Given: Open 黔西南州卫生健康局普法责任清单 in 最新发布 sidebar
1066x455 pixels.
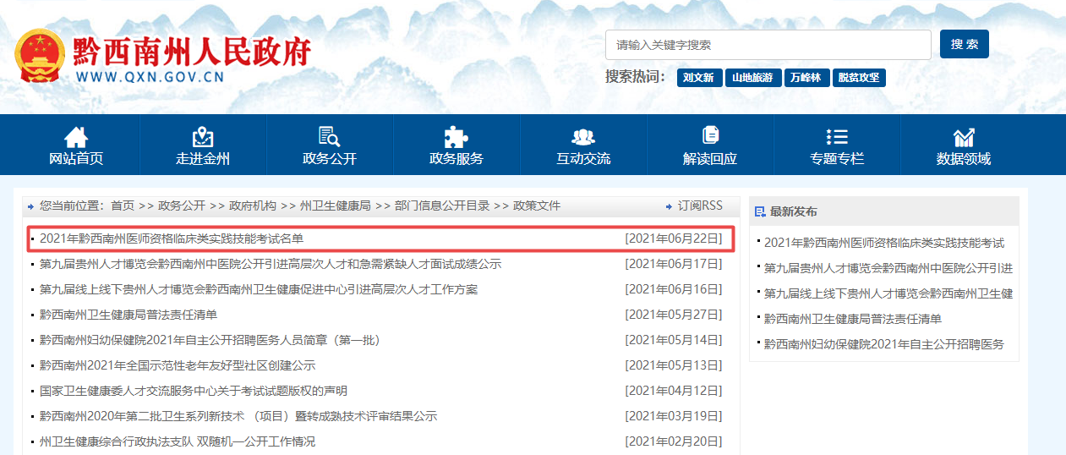Looking at the screenshot, I should [x=852, y=319].
